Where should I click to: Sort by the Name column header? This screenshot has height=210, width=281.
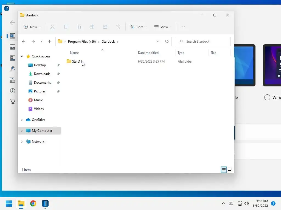coord(74,53)
